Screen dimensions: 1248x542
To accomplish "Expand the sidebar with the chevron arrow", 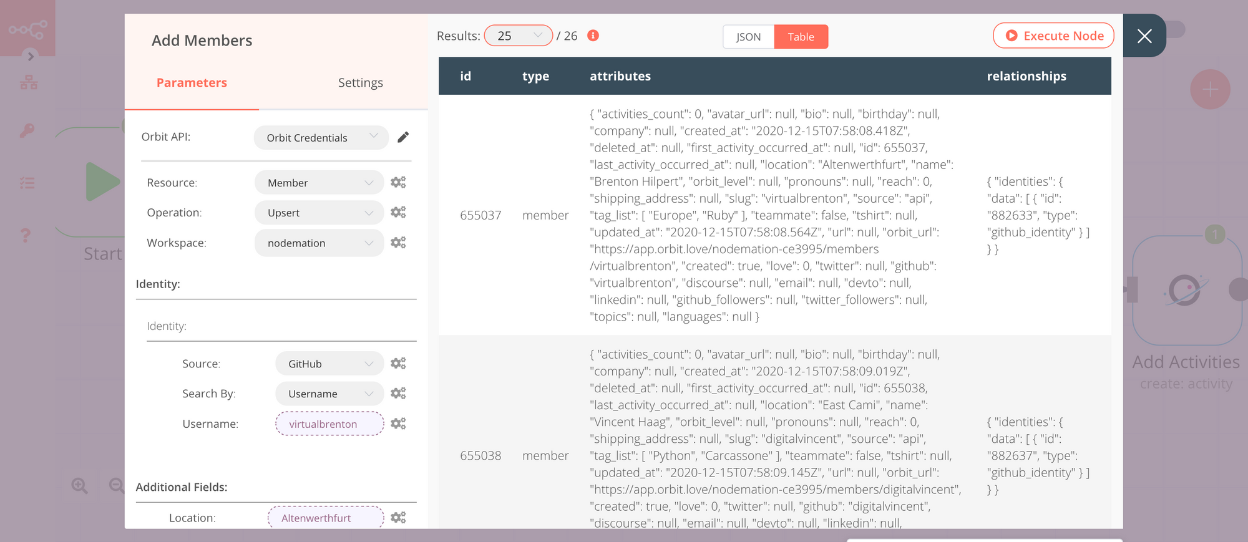I will coord(31,56).
